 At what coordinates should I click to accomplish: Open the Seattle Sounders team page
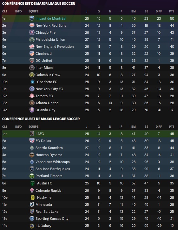(49, 148)
